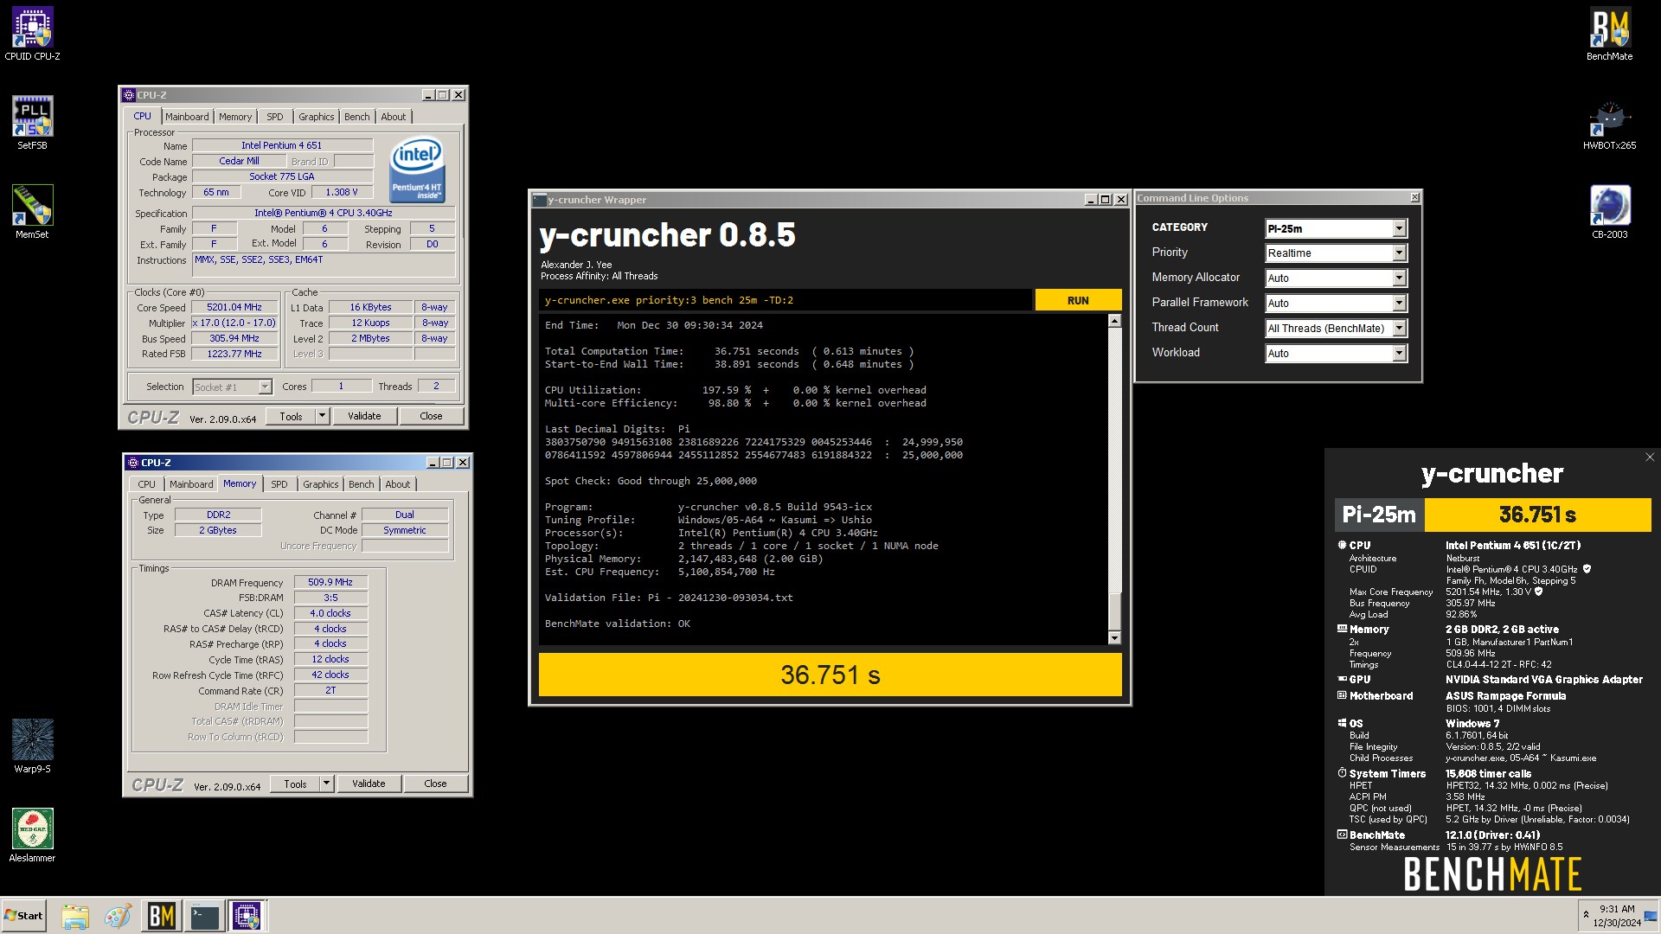Expand the Workload dropdown
The width and height of the screenshot is (1661, 934).
click(1336, 354)
